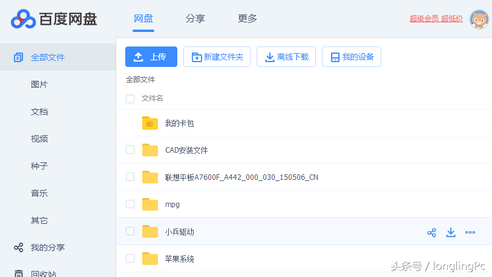Click the upload arrow icon in 上传 button
This screenshot has width=492, height=277.
click(139, 57)
